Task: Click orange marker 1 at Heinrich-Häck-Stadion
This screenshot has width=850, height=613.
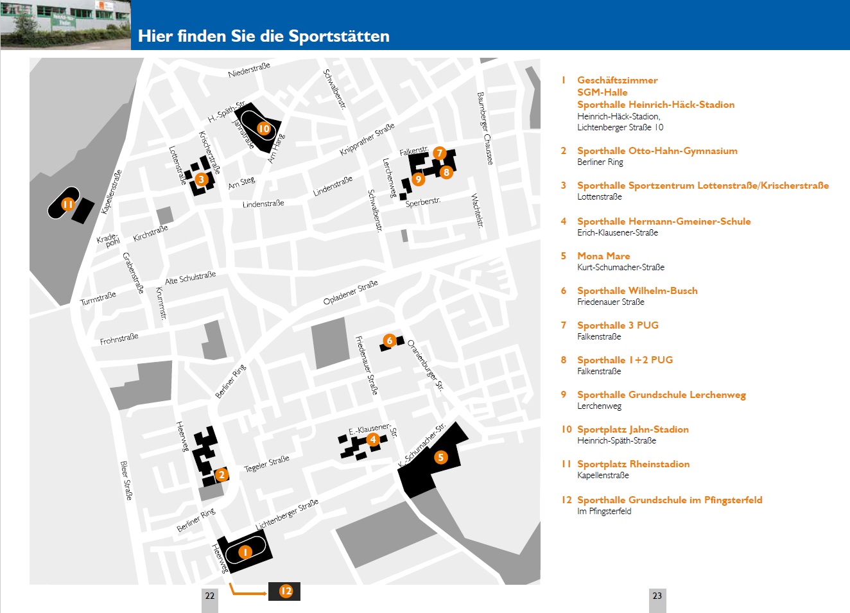Action: (245, 552)
